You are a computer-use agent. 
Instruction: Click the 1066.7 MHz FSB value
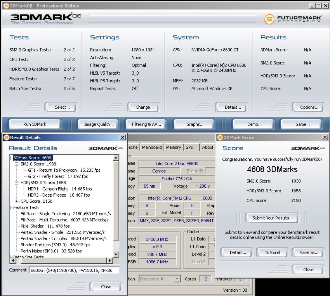(157, 262)
